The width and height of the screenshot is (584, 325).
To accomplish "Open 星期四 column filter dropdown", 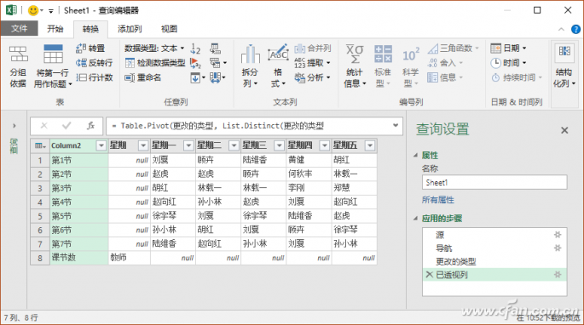I will [x=325, y=145].
